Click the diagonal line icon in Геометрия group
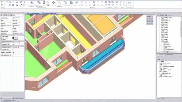 pyautogui.click(x=113, y=5)
